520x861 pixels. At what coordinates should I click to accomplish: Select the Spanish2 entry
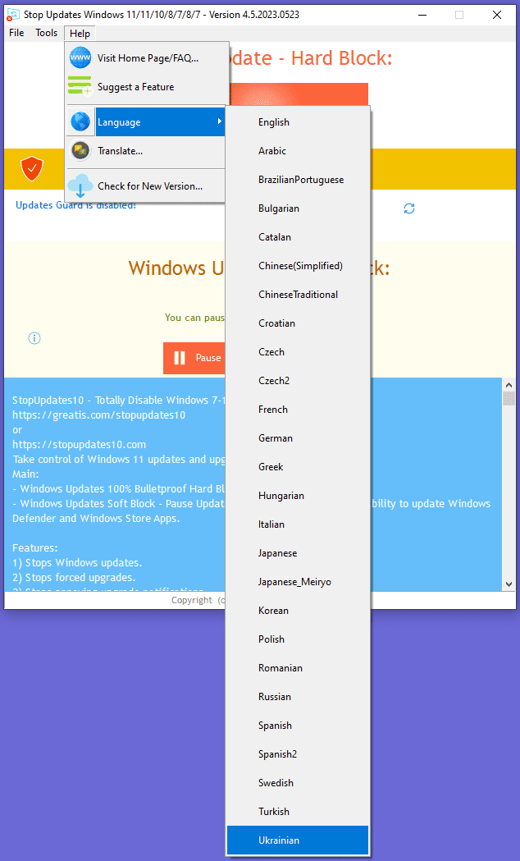(298, 754)
